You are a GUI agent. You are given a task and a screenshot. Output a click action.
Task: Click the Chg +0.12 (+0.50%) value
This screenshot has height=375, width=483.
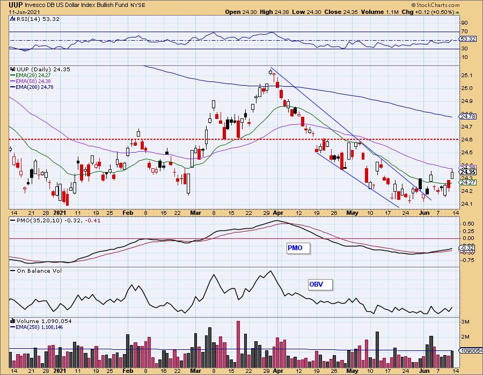[428, 12]
